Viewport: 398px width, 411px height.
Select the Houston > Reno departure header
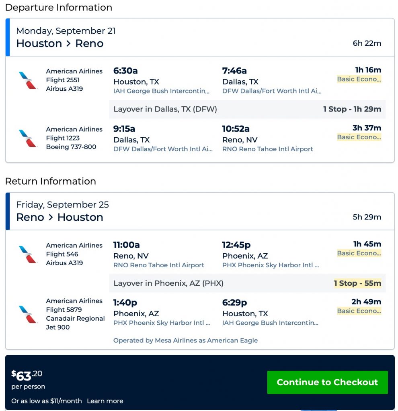60,43
